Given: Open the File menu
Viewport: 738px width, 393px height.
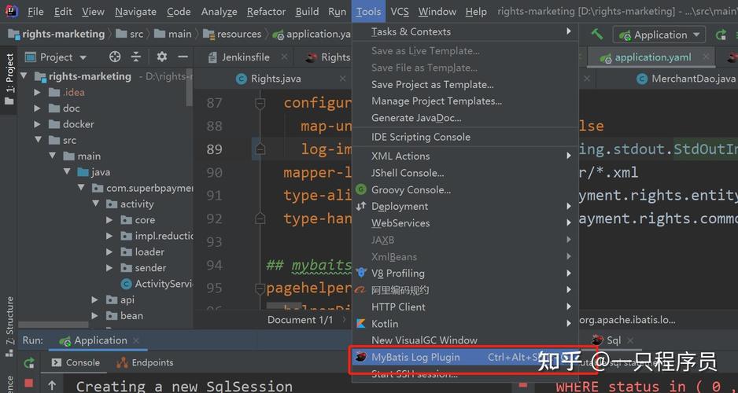Looking at the screenshot, I should pos(35,12).
